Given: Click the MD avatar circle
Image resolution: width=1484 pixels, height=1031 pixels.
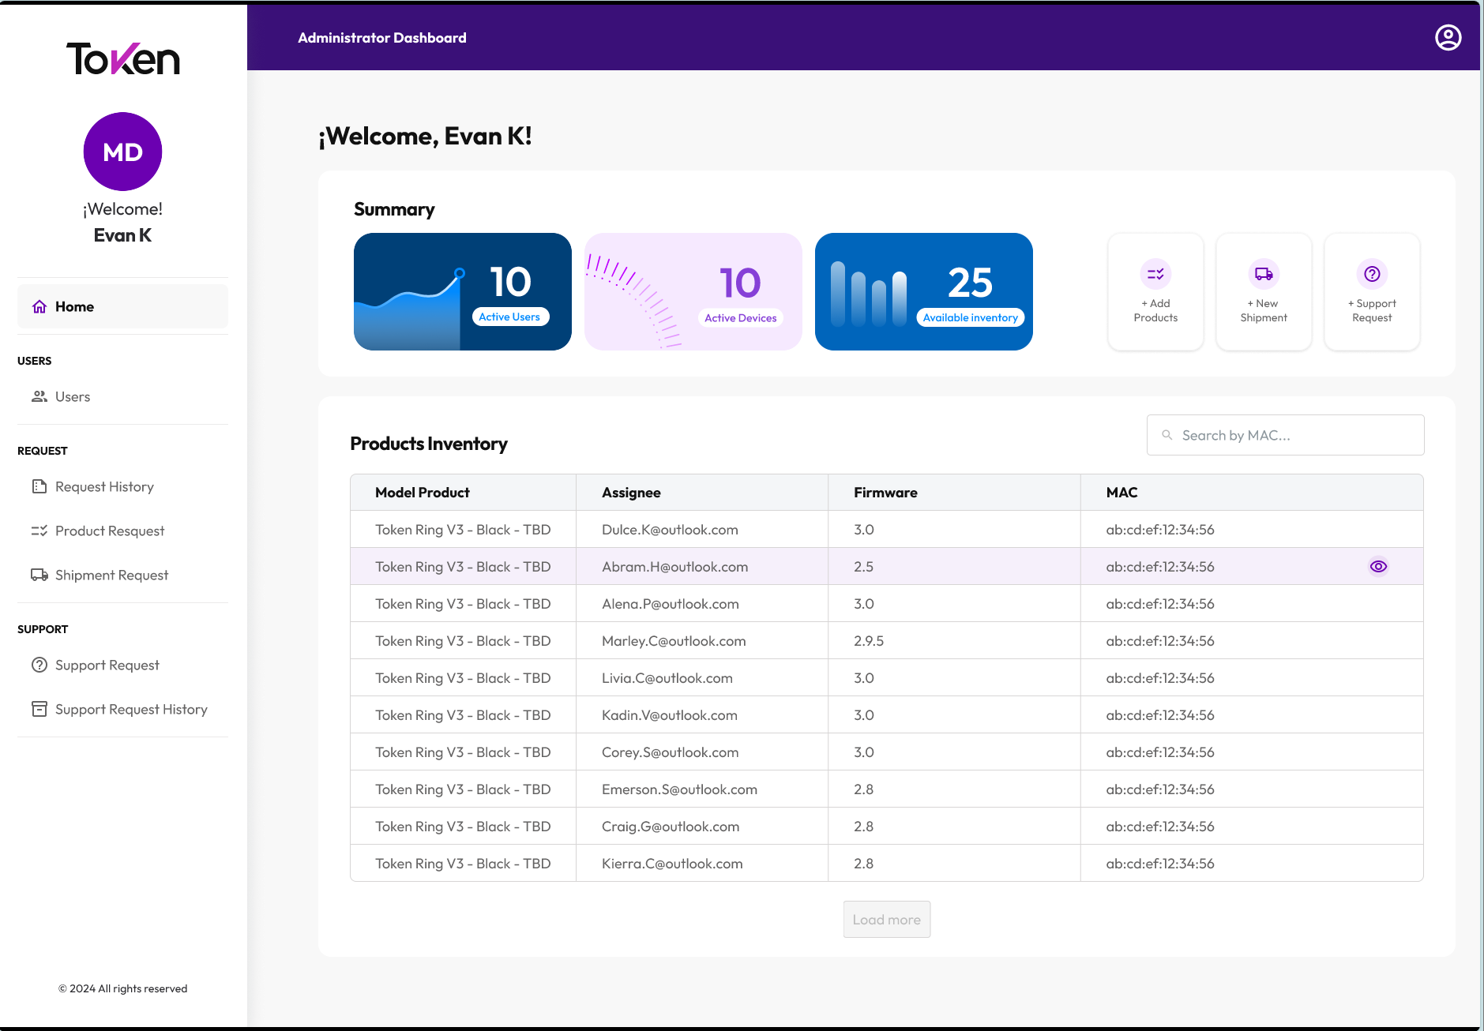Looking at the screenshot, I should tap(122, 152).
